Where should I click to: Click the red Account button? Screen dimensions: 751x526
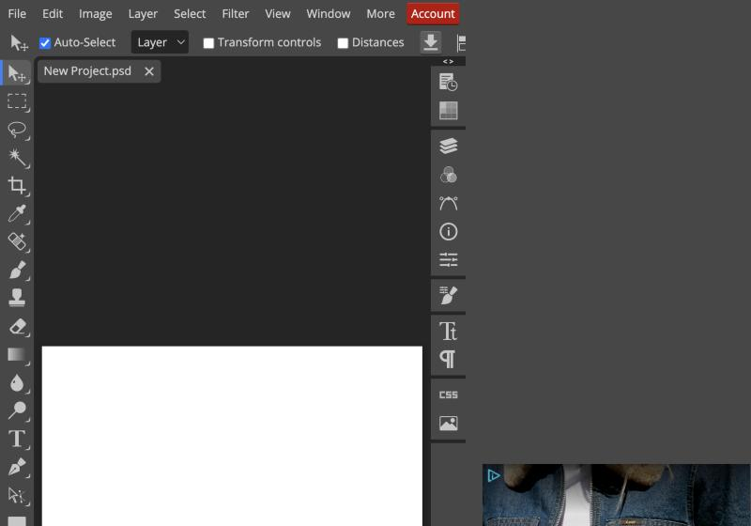[x=433, y=13]
